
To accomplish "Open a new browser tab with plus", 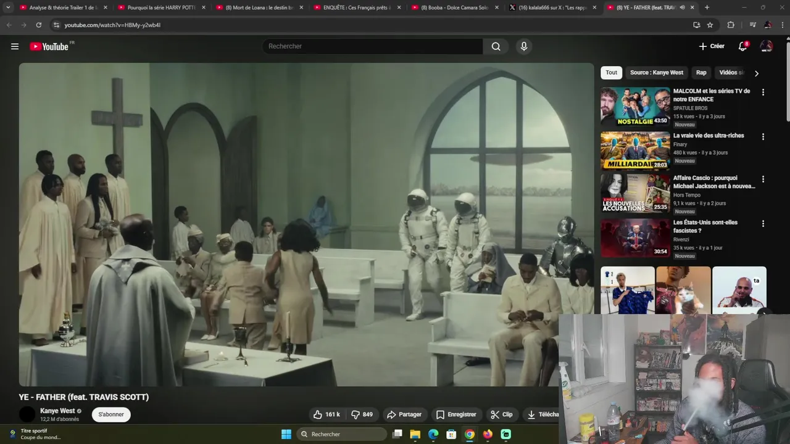I will coord(707,7).
